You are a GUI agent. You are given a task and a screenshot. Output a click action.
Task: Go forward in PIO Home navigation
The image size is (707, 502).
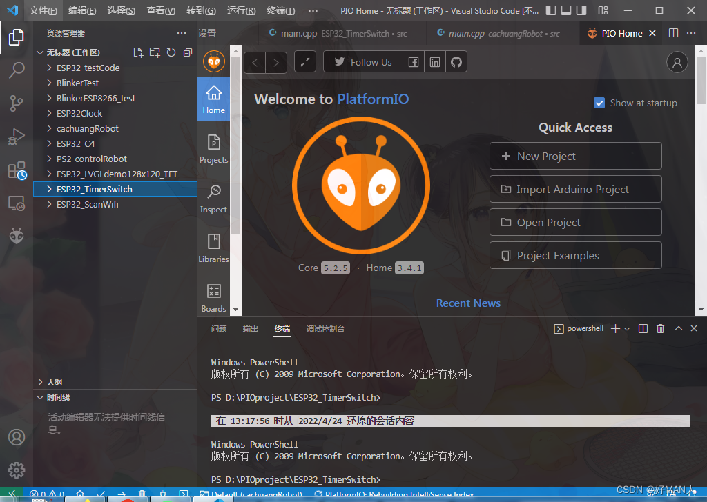click(x=276, y=62)
